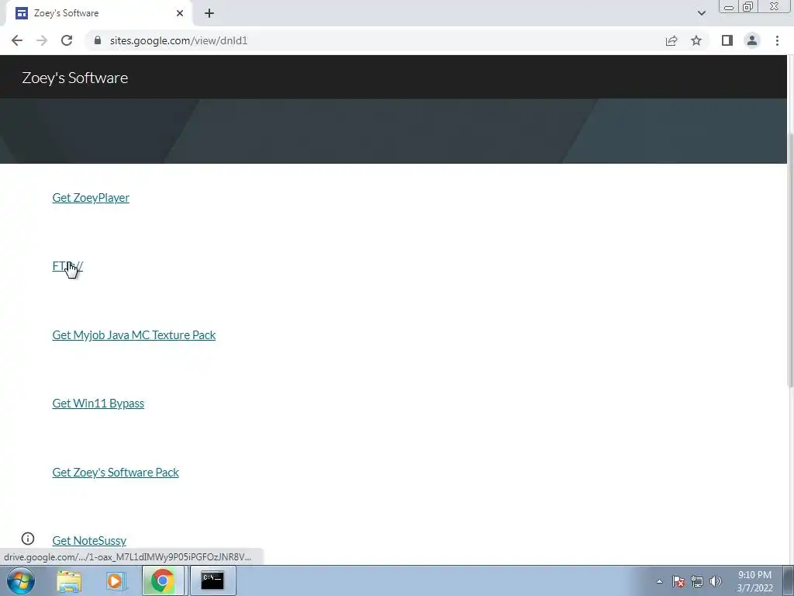The width and height of the screenshot is (794, 596).
Task: Click the site info circle icon
Action: pos(28,539)
